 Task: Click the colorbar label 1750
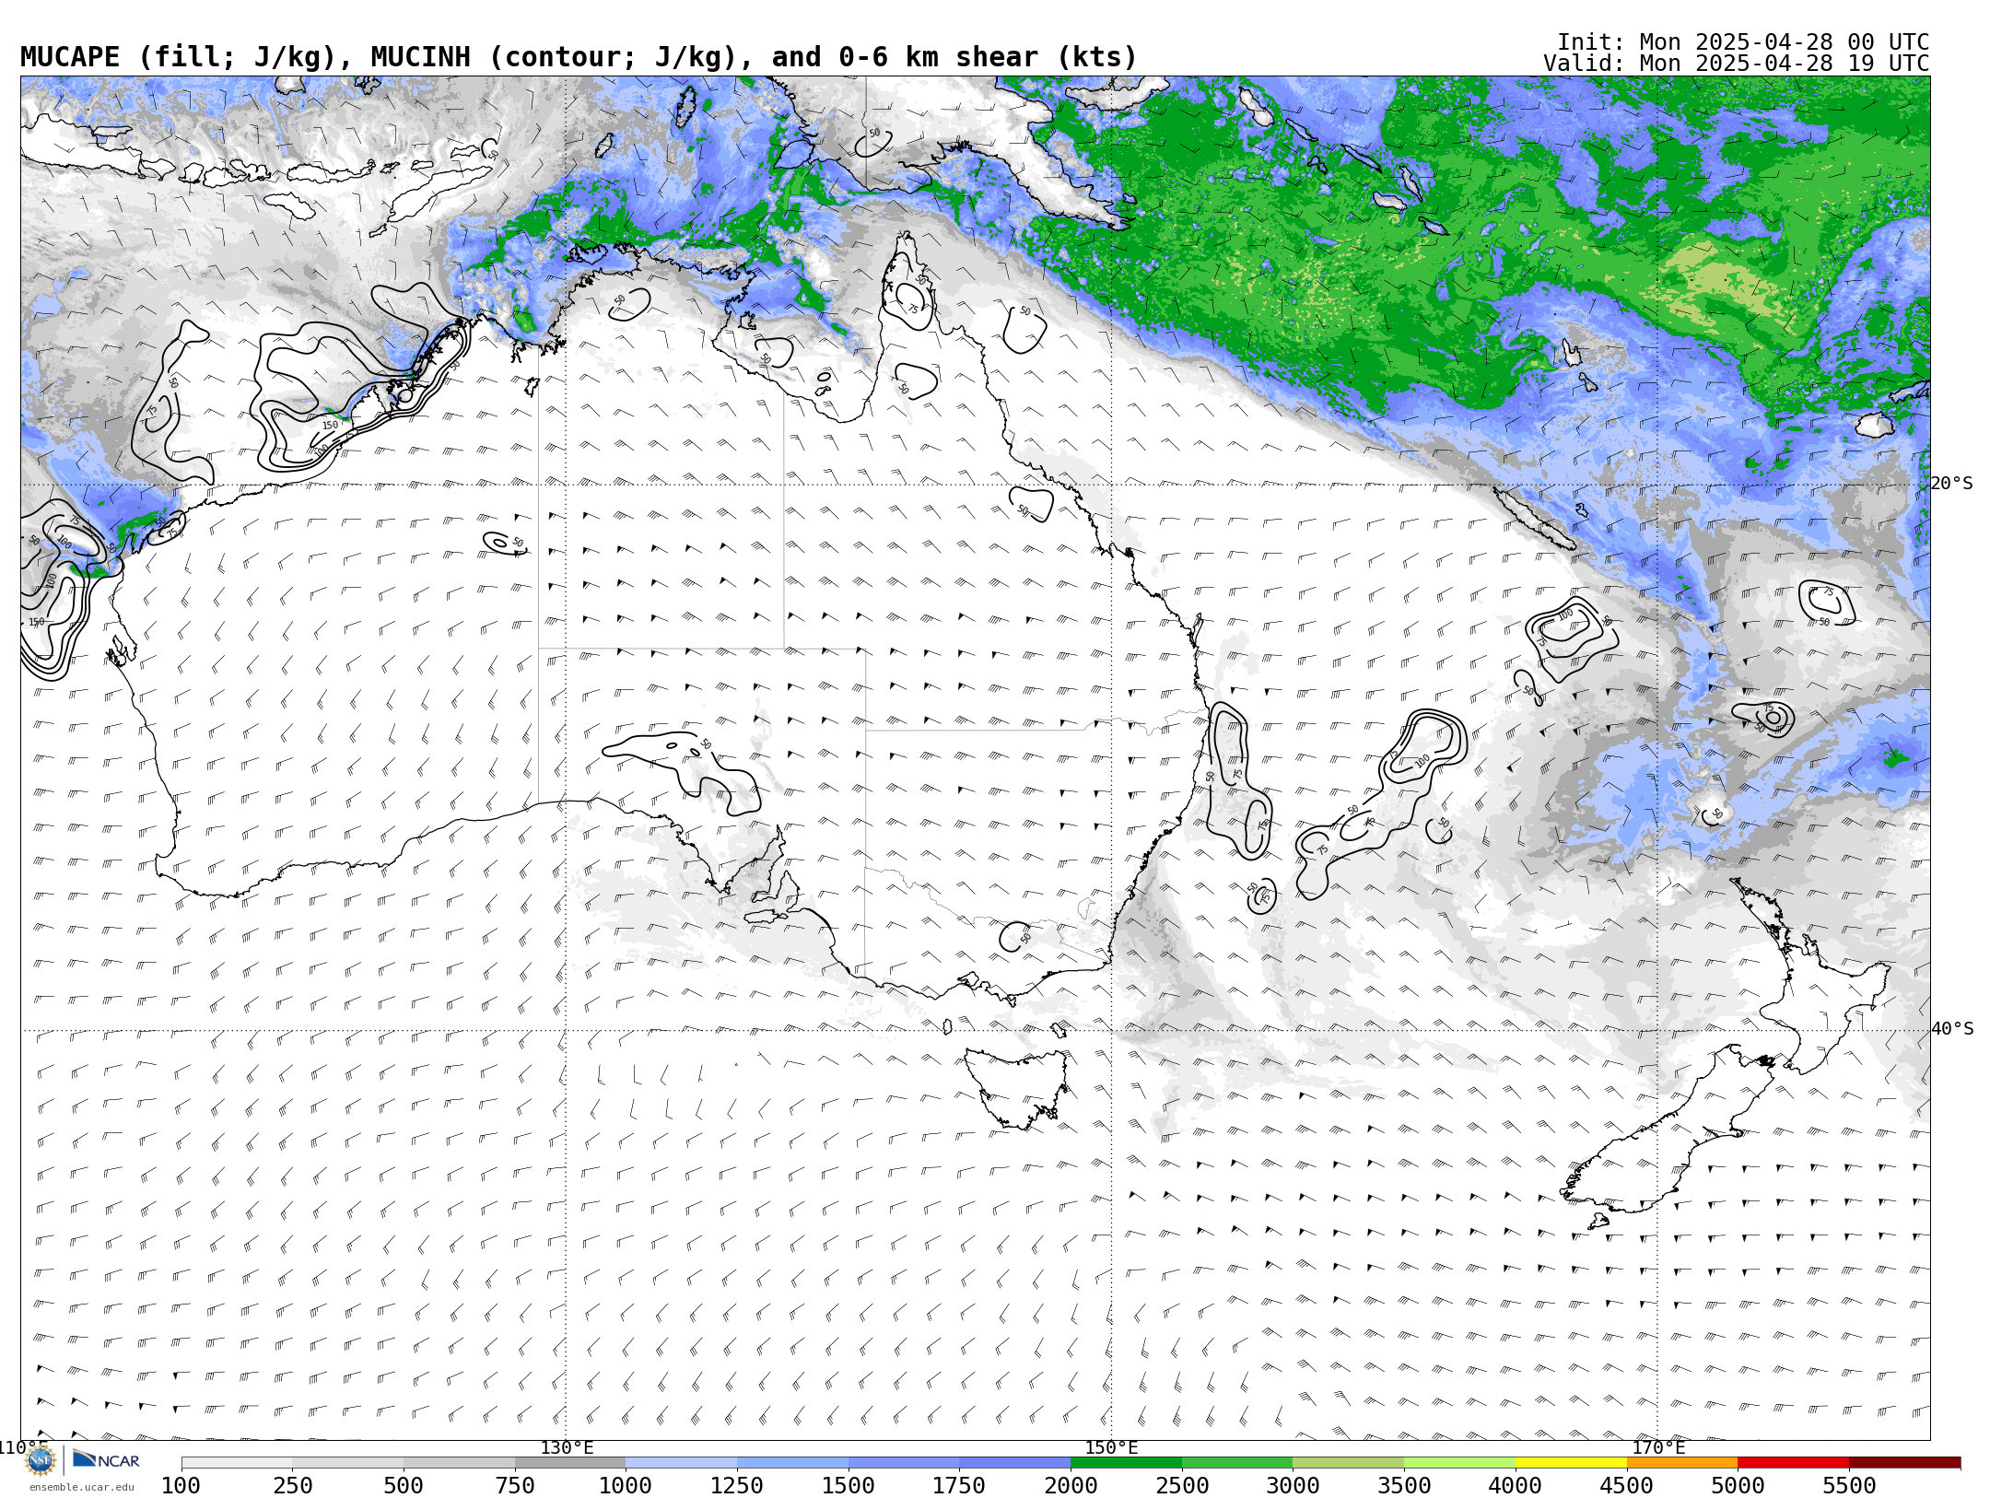coord(959,1486)
